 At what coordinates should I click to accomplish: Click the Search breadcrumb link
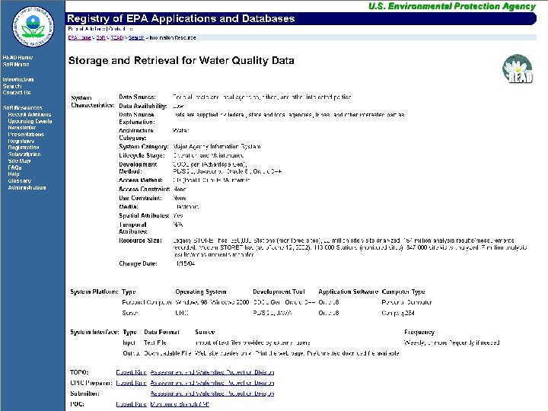(x=136, y=38)
